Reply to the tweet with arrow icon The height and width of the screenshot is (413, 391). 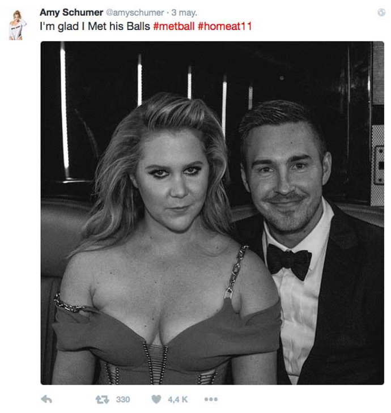point(47,399)
